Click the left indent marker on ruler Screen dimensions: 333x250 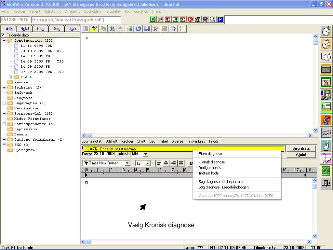click(x=86, y=175)
